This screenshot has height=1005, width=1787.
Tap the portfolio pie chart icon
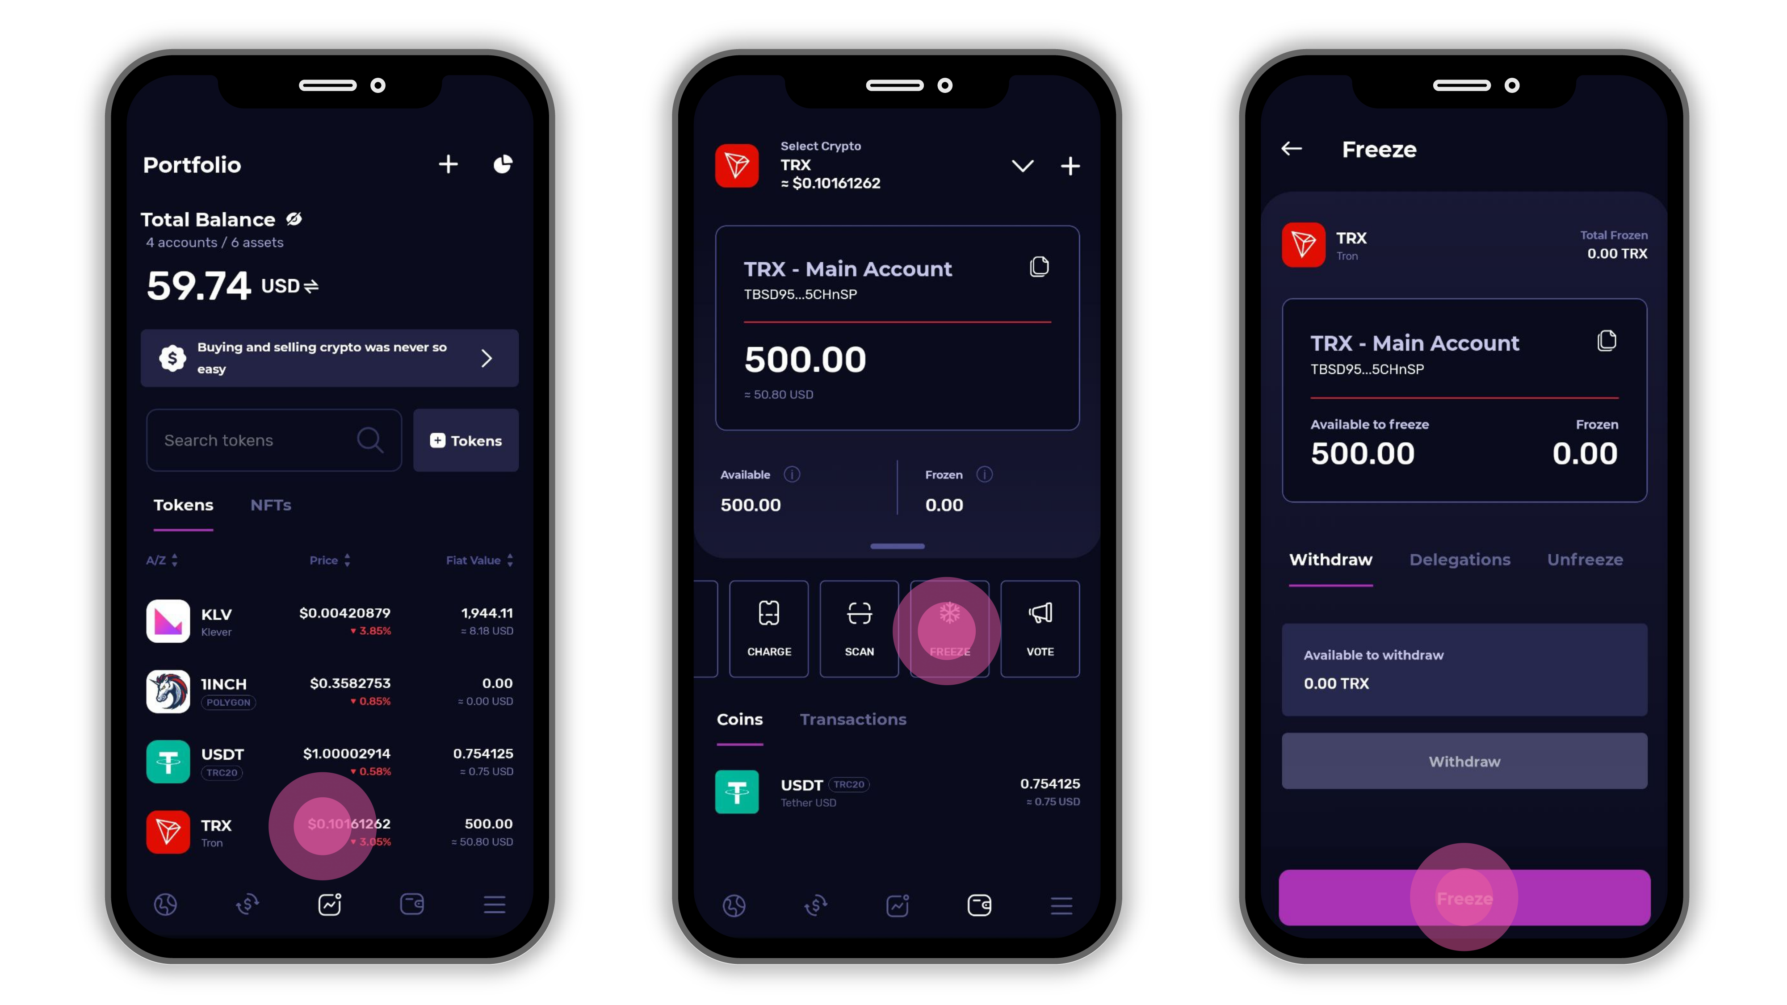[x=503, y=164]
